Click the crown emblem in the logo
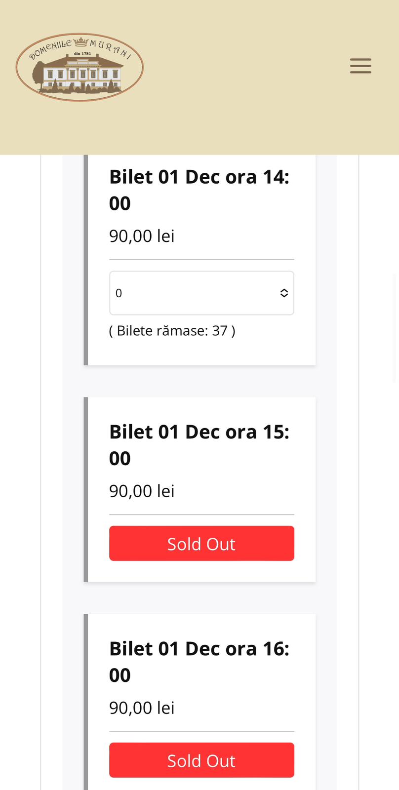 (x=80, y=42)
